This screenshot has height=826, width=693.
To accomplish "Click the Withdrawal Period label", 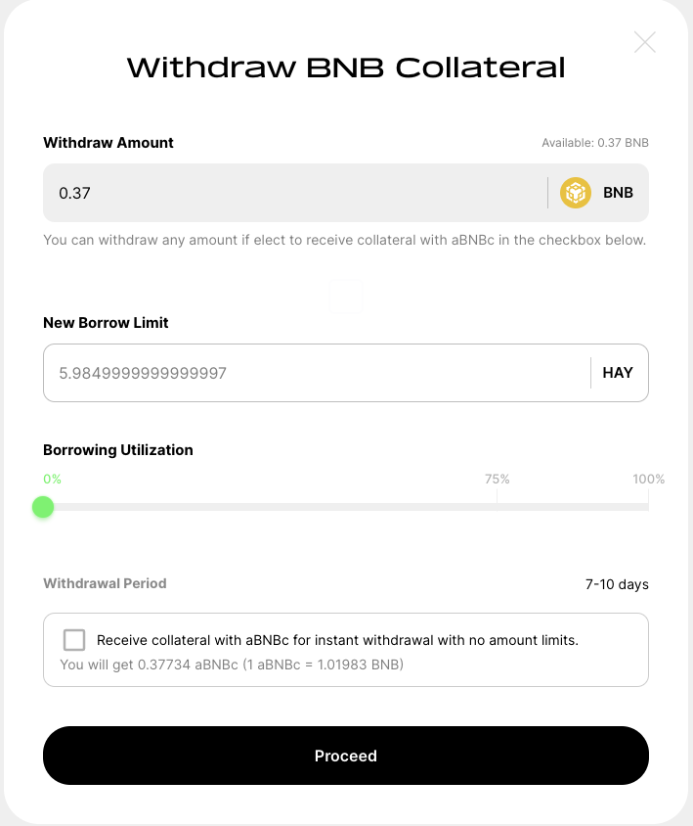I will click(105, 583).
